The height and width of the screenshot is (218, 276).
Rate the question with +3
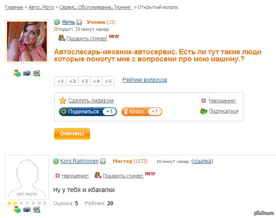(84, 81)
